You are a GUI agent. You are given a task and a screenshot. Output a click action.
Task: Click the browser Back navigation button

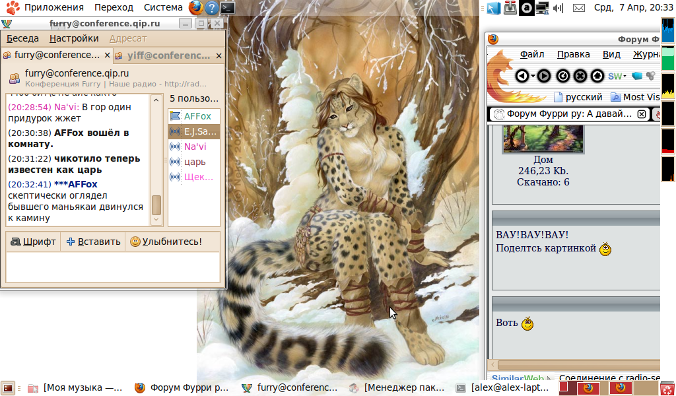(522, 76)
